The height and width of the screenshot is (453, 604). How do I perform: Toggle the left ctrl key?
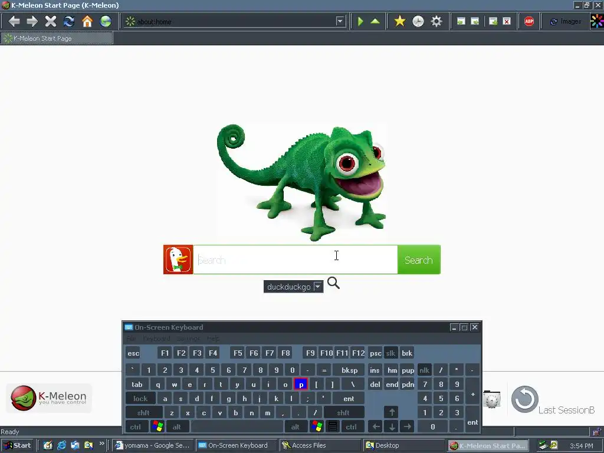pyautogui.click(x=136, y=427)
